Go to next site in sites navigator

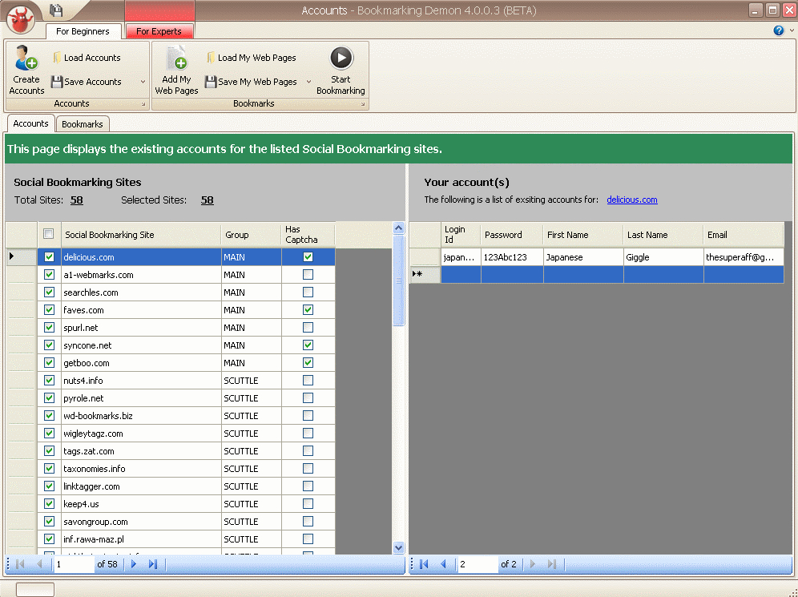tap(134, 564)
